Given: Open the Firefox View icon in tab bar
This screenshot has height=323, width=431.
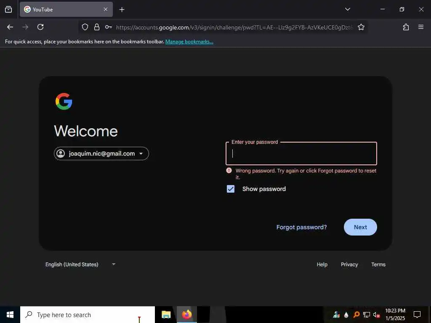Looking at the screenshot, I should (x=8, y=9).
